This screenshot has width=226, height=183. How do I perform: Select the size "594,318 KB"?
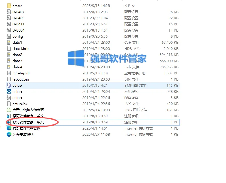[x=169, y=55]
